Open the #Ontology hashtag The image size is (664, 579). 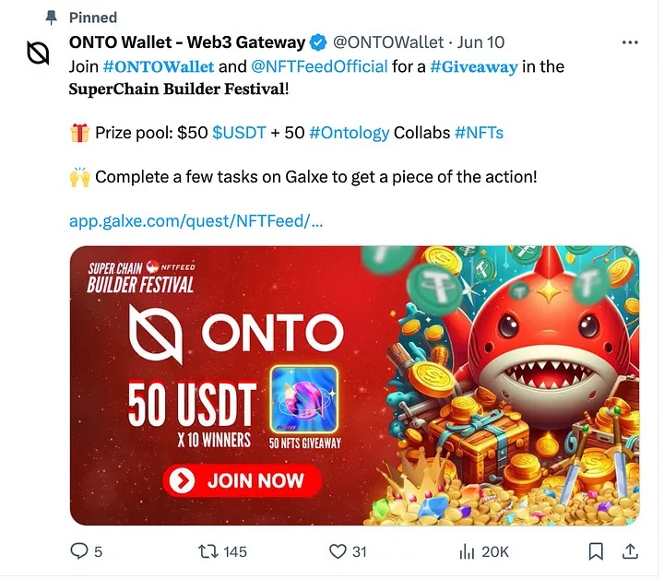(x=350, y=133)
